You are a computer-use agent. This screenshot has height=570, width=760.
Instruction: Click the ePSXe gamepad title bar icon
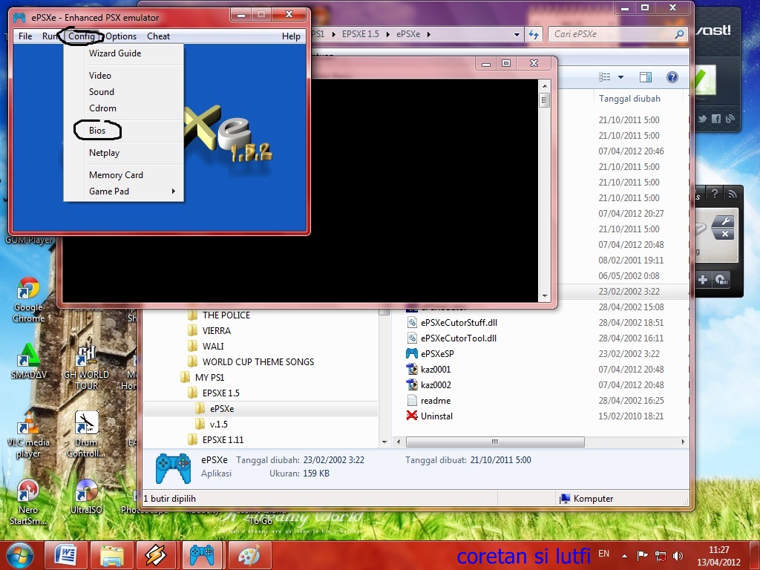pos(19,18)
